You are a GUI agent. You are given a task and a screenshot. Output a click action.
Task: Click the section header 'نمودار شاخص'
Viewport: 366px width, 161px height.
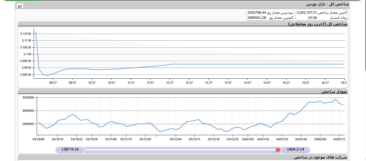pyautogui.click(x=334, y=92)
